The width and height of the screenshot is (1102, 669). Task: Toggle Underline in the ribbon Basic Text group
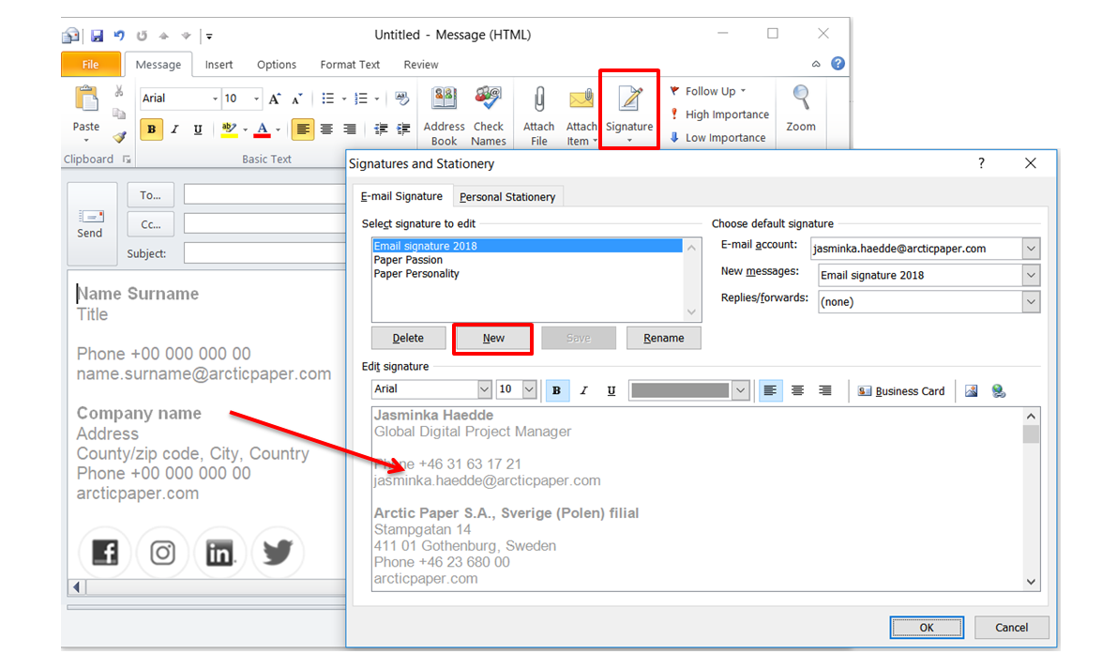click(198, 129)
